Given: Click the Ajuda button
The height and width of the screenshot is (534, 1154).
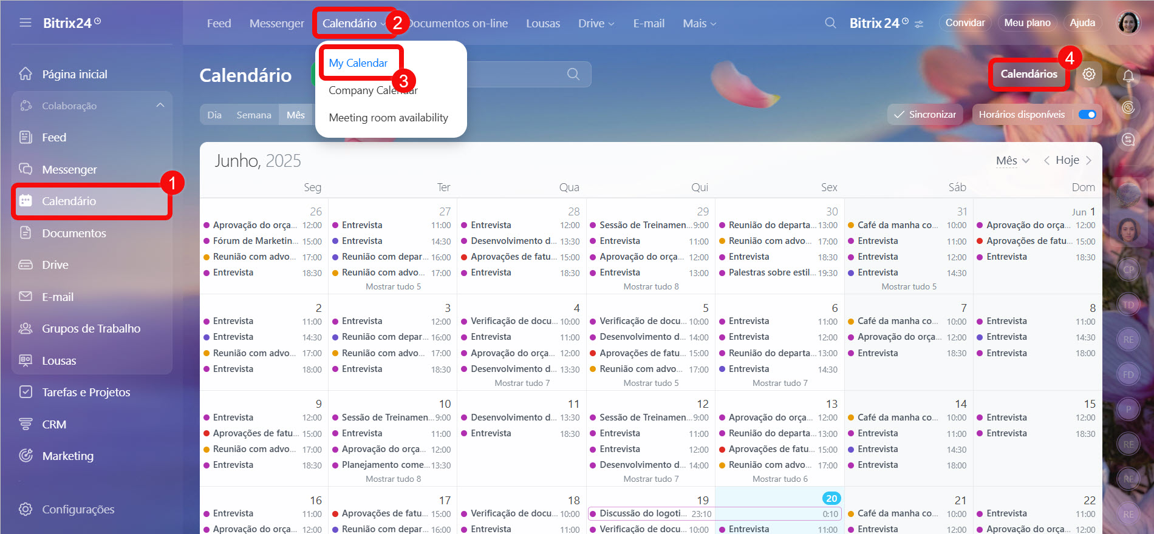Looking at the screenshot, I should [x=1082, y=23].
